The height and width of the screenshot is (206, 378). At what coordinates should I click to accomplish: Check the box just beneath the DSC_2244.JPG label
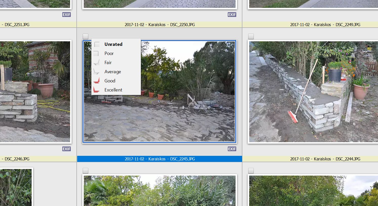(x=251, y=171)
